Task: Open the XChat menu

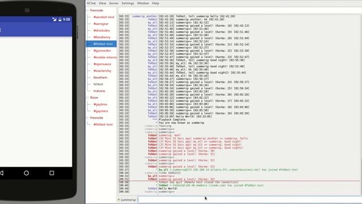Action: click(x=91, y=3)
